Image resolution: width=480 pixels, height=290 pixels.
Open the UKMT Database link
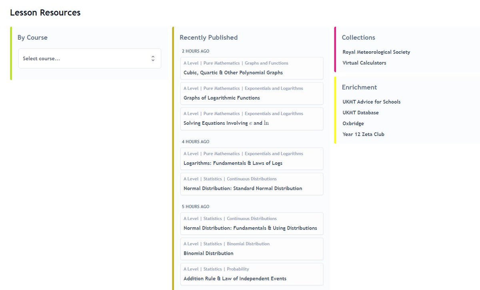pyautogui.click(x=360, y=112)
